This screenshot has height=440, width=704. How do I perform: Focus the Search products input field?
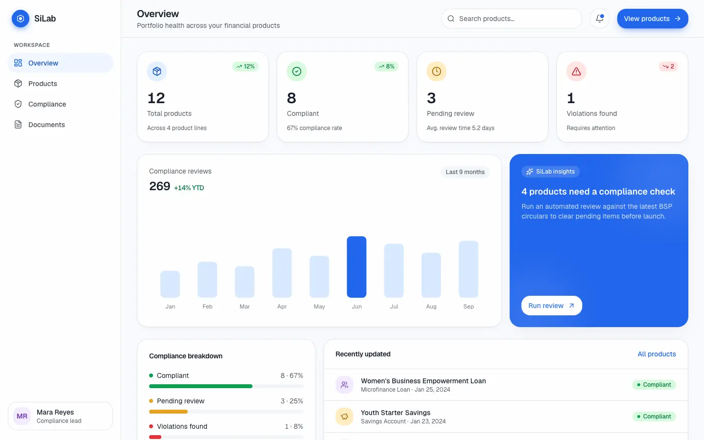click(511, 19)
